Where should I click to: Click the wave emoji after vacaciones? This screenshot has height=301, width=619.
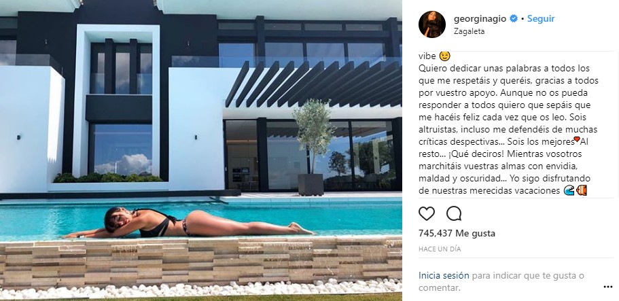(x=569, y=190)
